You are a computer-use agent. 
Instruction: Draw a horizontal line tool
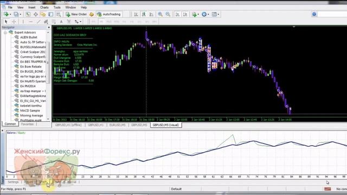pyautogui.click(x=31, y=22)
